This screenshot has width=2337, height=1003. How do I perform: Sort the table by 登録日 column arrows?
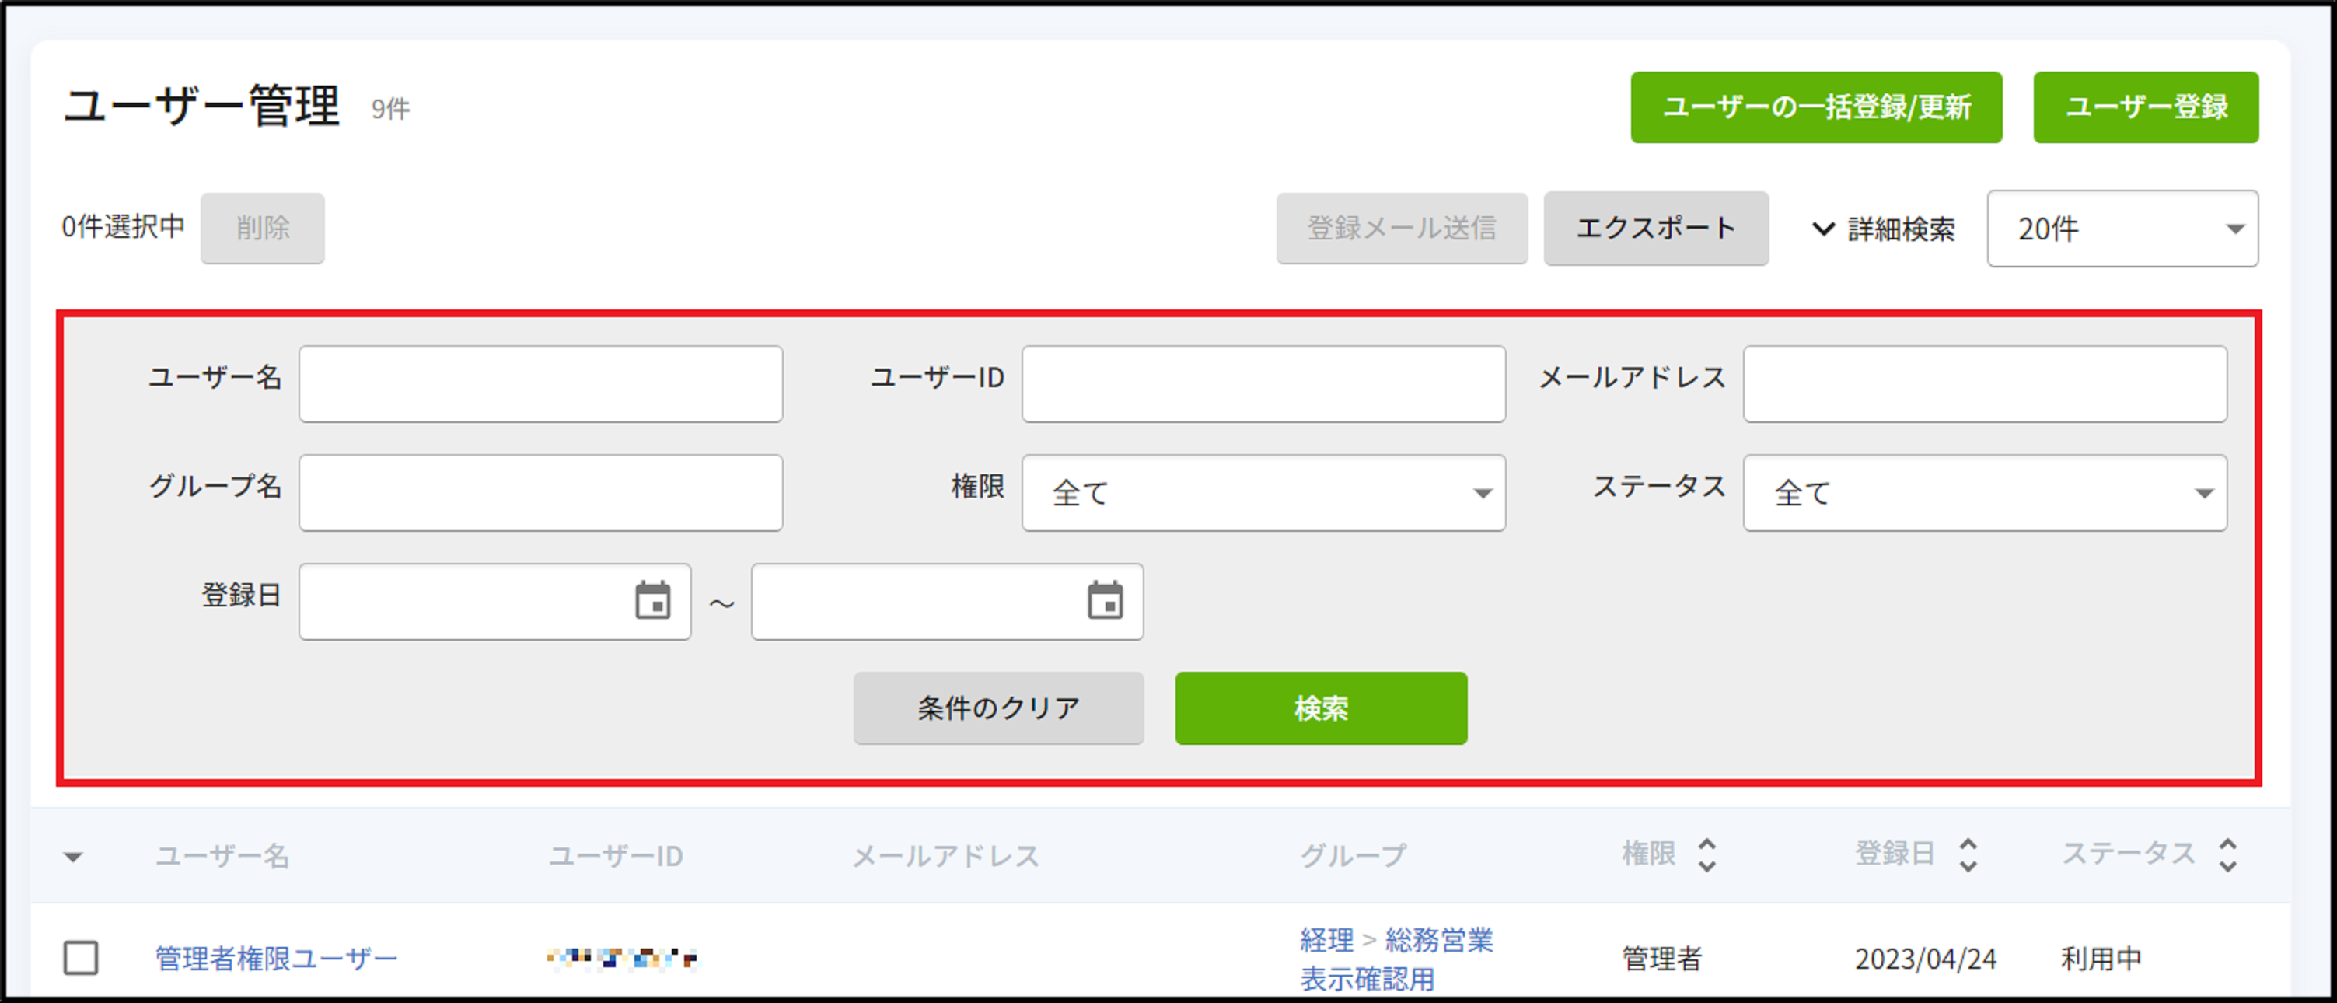1967,855
